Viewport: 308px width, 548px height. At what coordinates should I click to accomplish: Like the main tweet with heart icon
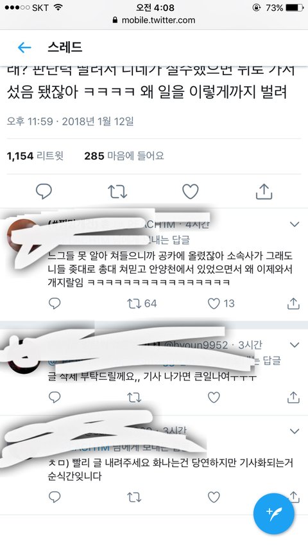click(x=191, y=191)
